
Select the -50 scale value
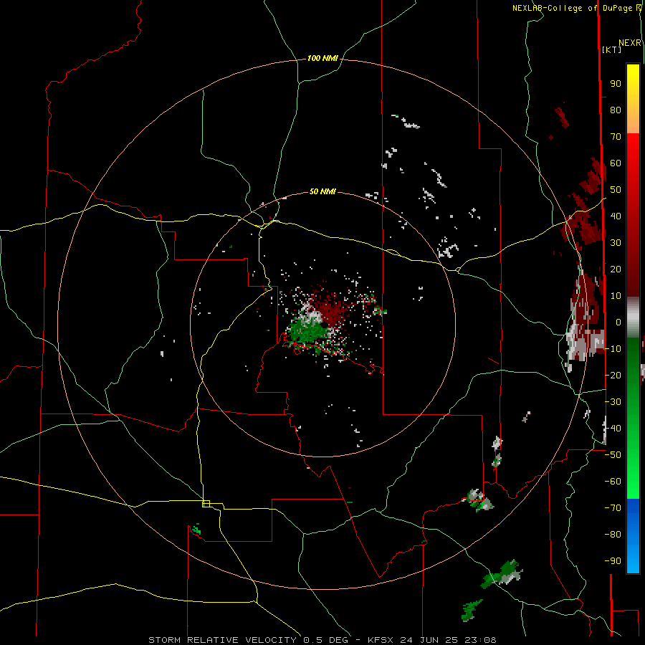613,455
